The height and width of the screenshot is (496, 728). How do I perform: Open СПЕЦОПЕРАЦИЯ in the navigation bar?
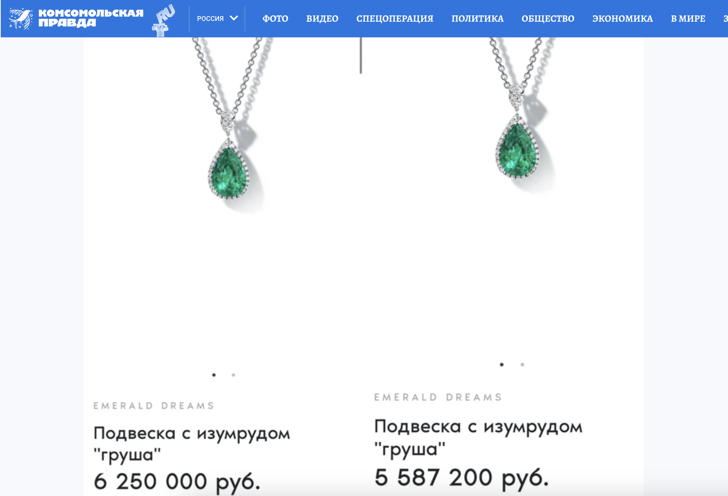click(x=395, y=19)
